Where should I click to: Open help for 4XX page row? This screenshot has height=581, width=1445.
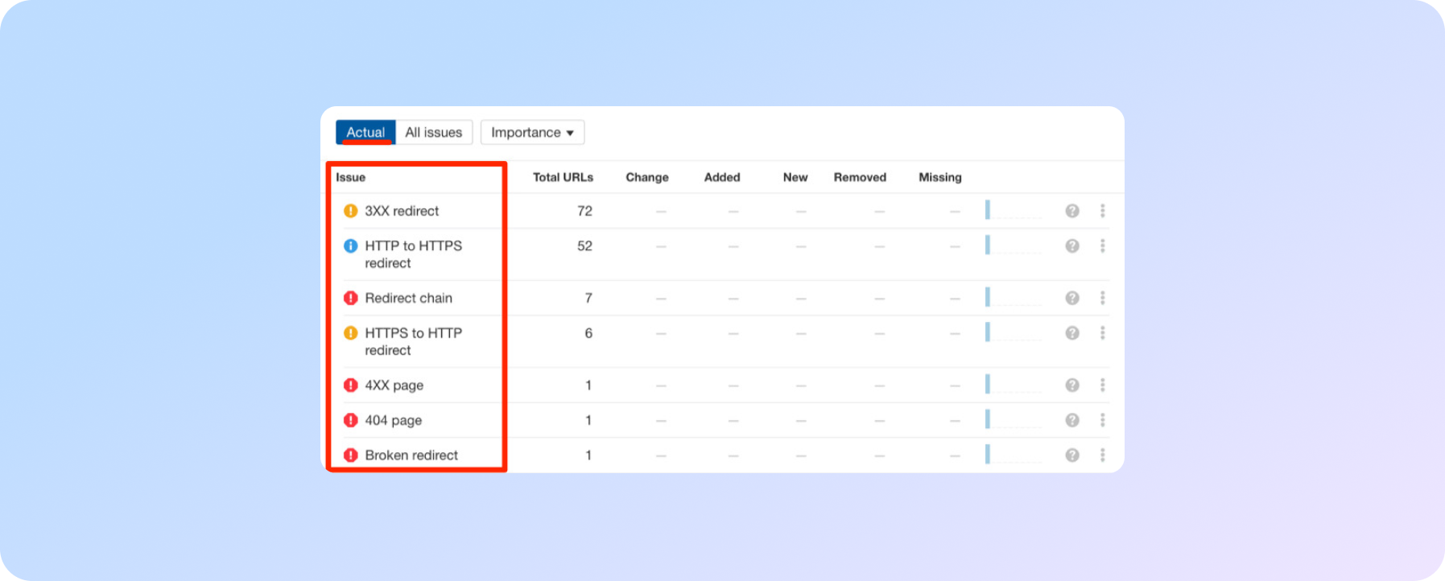[1072, 385]
